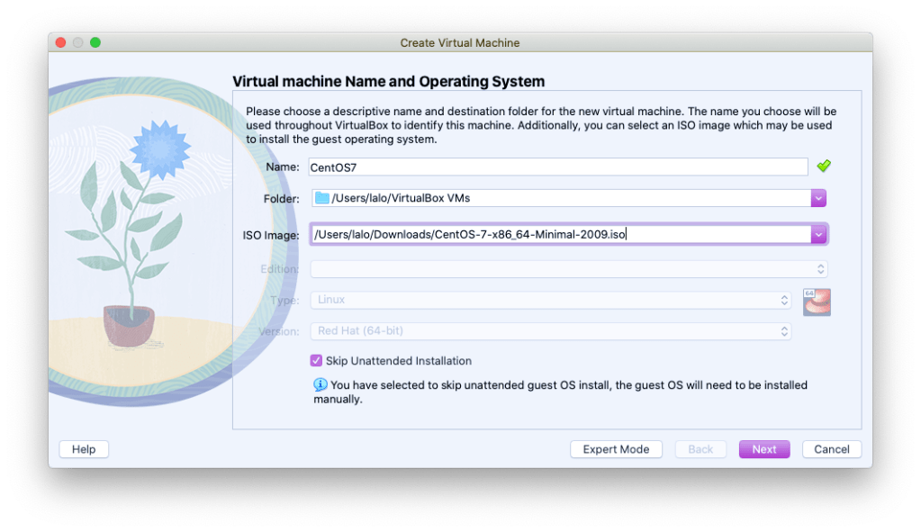This screenshot has height=532, width=921.
Task: Click into the Name field containing CentOS7
Action: tap(558, 167)
